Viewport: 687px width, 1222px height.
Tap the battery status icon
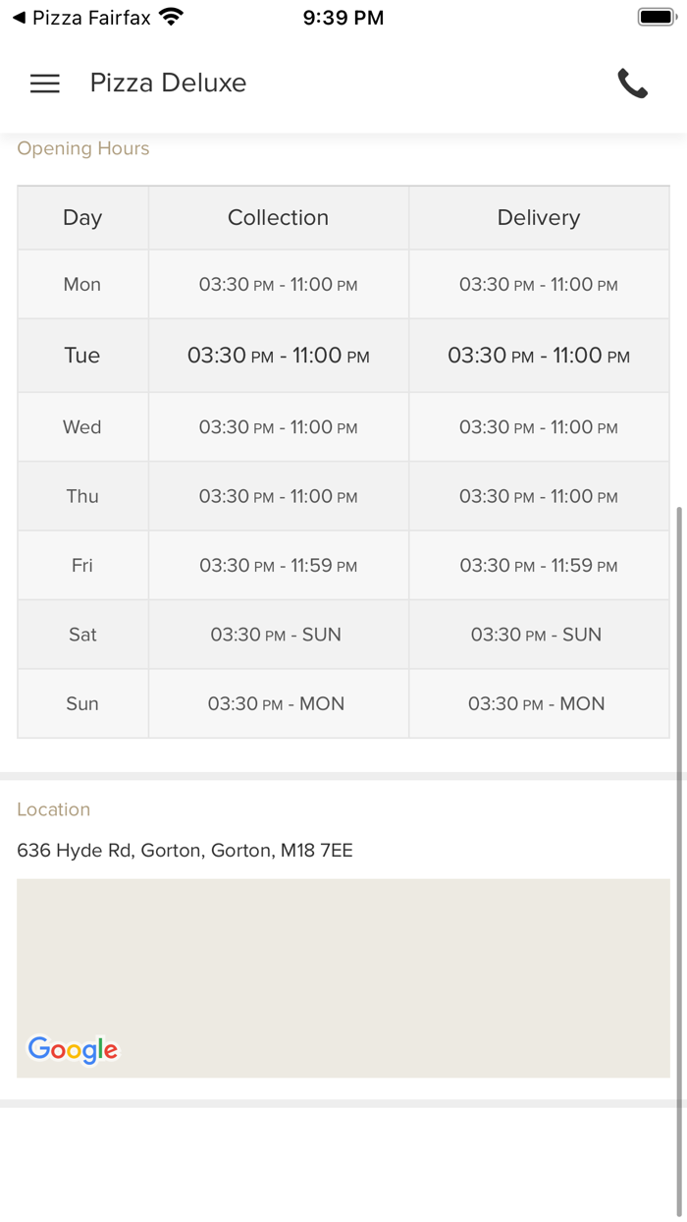[655, 18]
